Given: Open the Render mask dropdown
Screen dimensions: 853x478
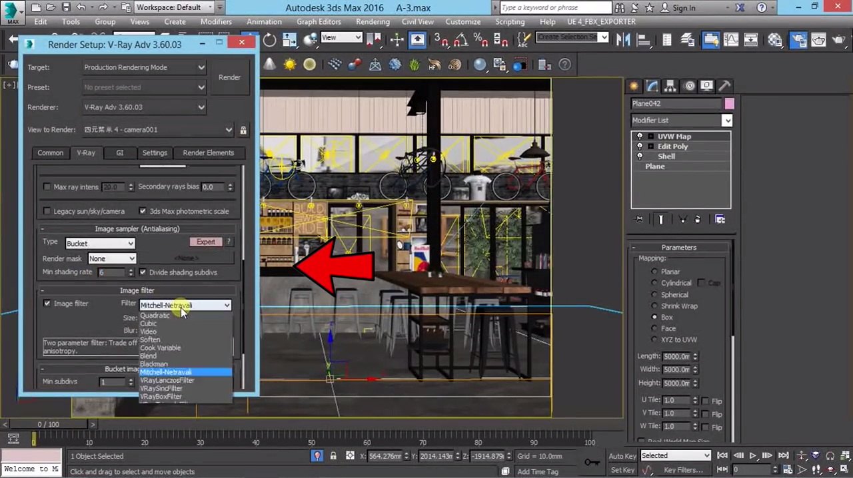Looking at the screenshot, I should coord(112,258).
